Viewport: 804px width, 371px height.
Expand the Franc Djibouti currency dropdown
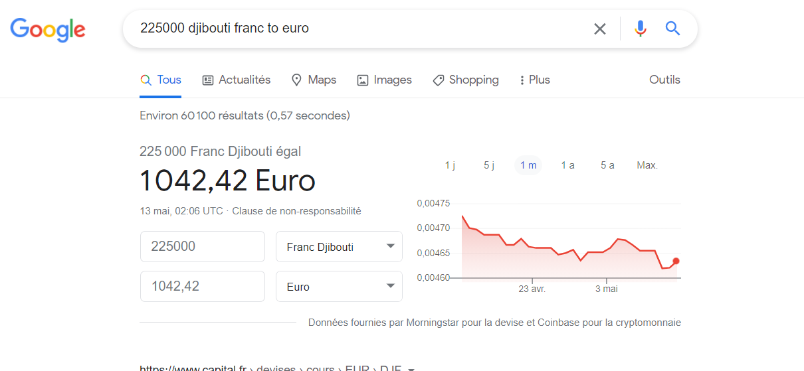pyautogui.click(x=339, y=247)
